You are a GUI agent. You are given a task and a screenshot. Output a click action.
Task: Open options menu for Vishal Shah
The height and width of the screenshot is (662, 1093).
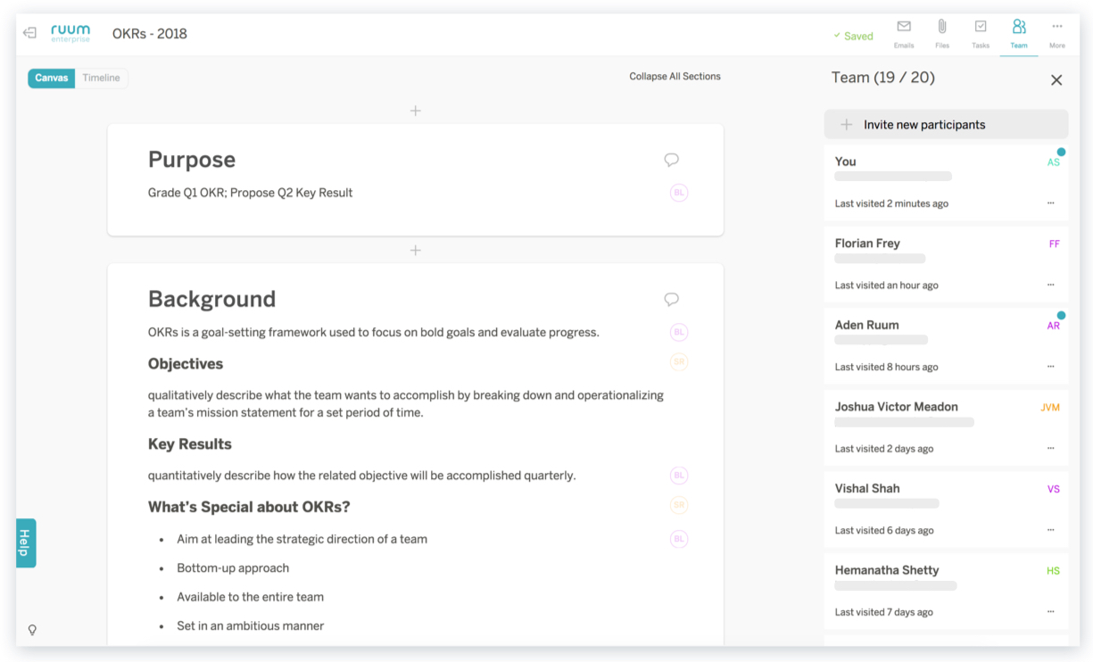coord(1051,530)
